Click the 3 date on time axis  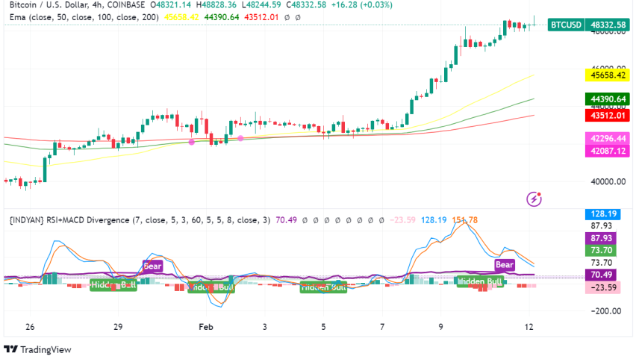pos(265,327)
